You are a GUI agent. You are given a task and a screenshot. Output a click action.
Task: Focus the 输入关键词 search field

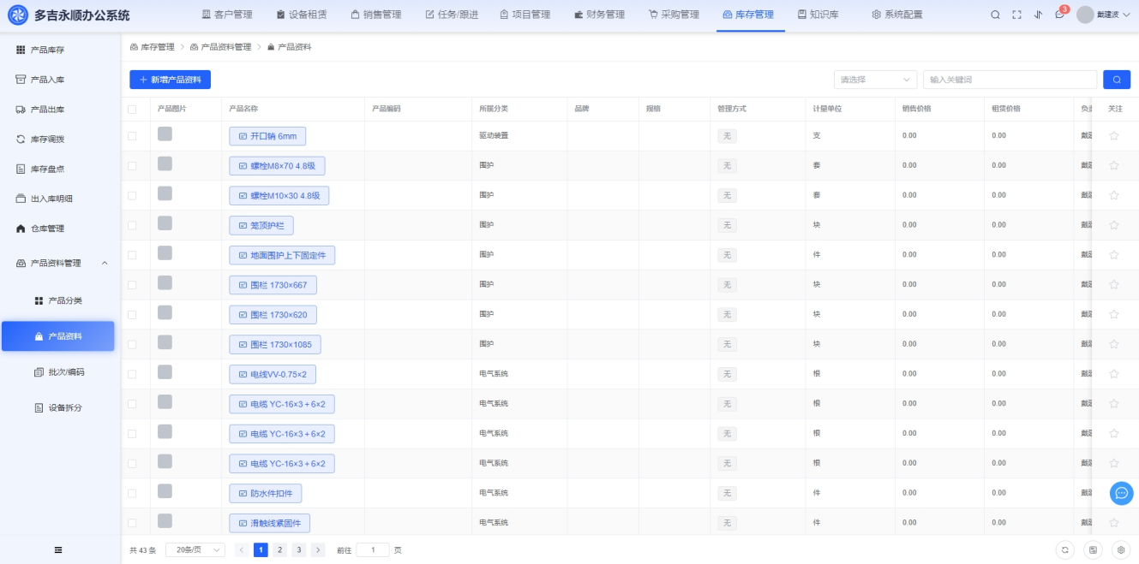(x=1010, y=80)
